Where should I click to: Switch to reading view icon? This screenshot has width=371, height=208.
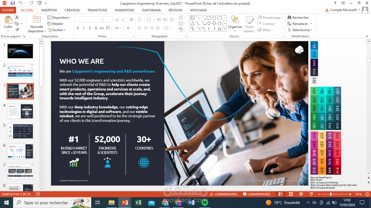(x=301, y=194)
